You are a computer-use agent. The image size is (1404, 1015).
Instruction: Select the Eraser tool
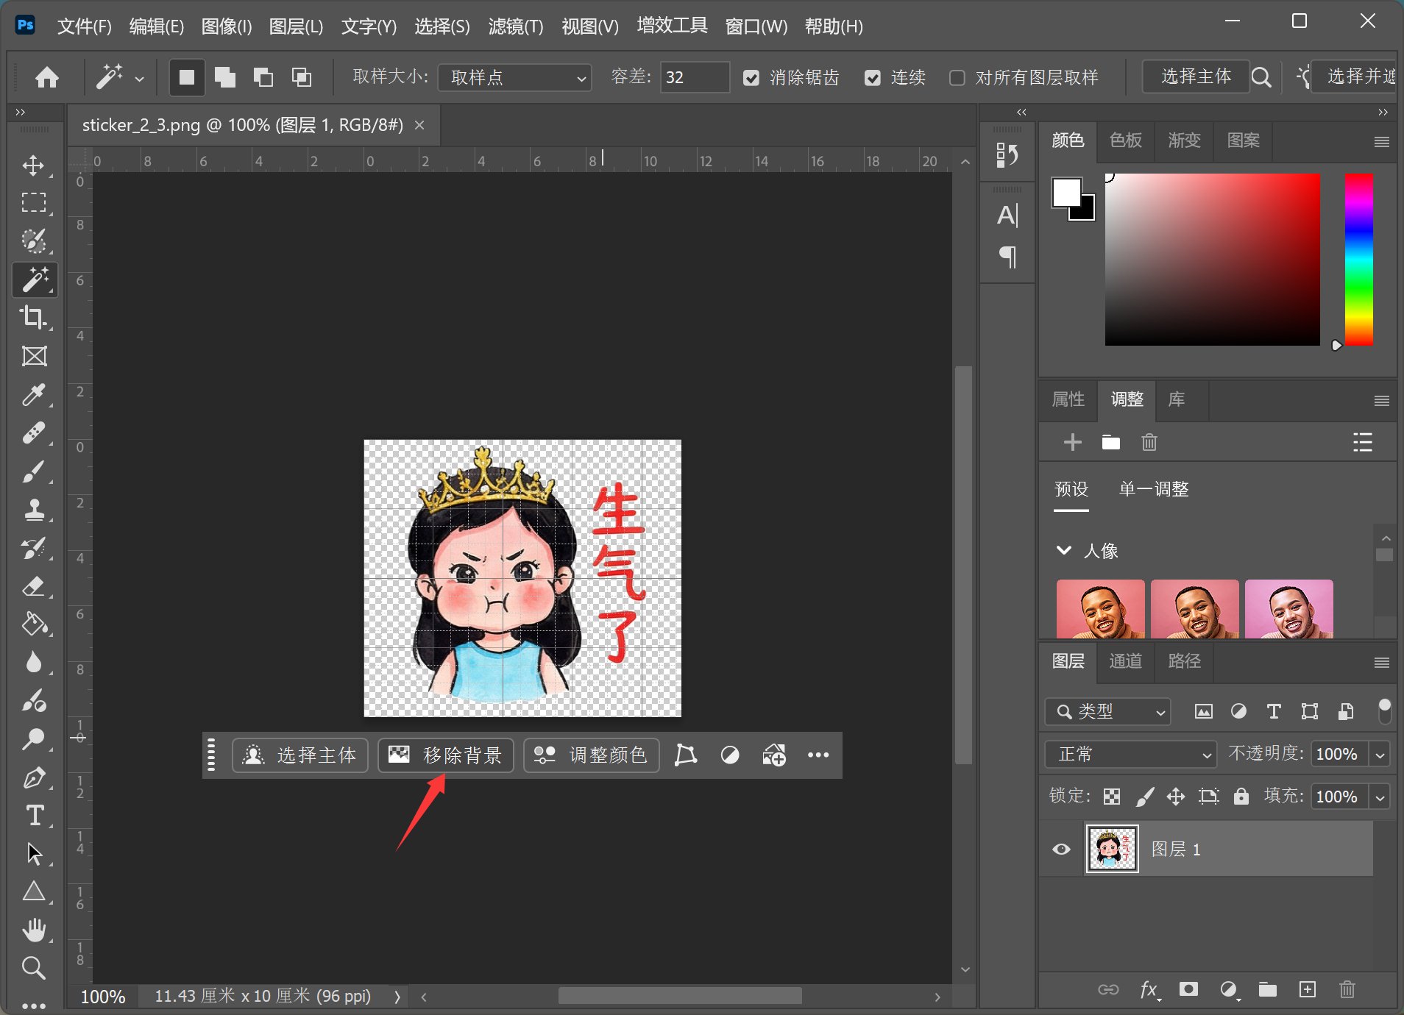pos(34,586)
